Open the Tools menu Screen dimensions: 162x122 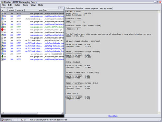coord(25,5)
